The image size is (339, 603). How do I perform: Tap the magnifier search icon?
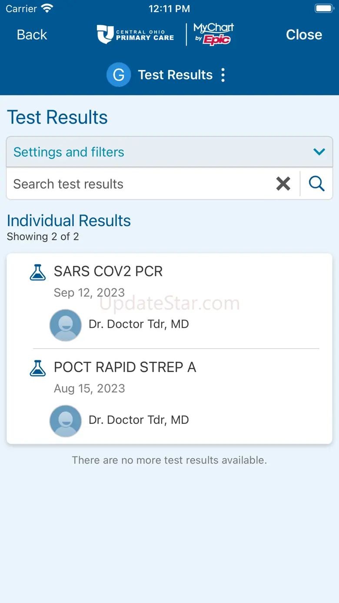pyautogui.click(x=317, y=184)
